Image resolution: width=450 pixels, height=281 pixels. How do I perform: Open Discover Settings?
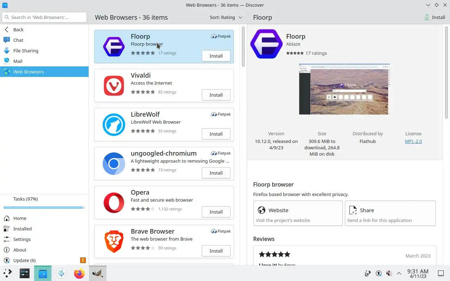tap(44, 239)
